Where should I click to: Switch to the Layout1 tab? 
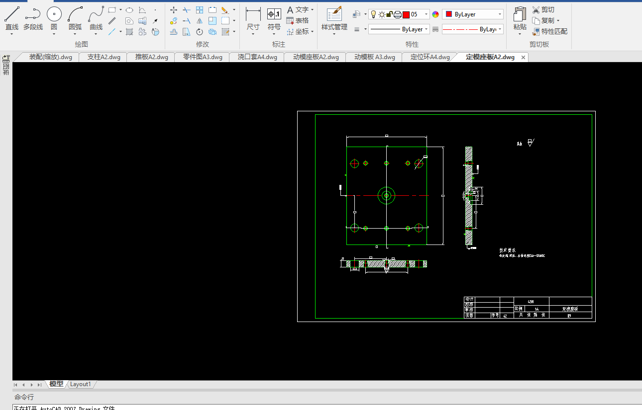80,384
